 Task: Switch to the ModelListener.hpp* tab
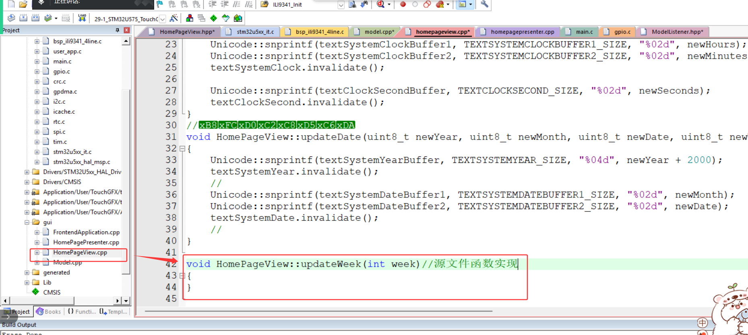[672, 32]
